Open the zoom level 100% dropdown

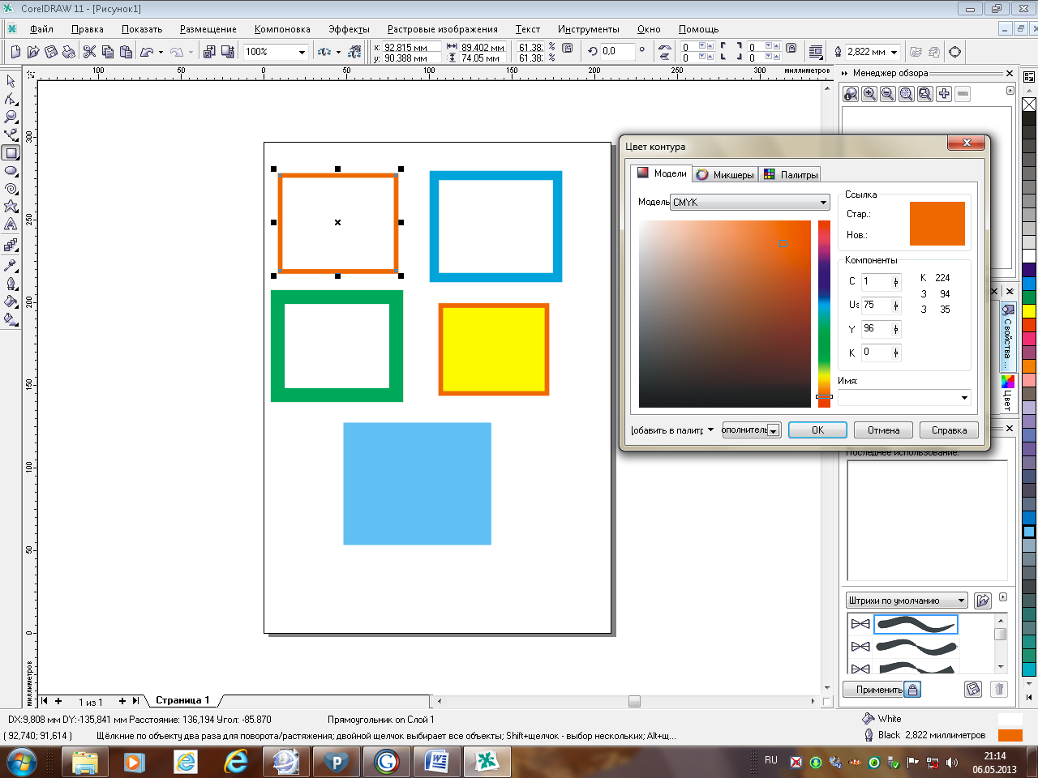302,52
